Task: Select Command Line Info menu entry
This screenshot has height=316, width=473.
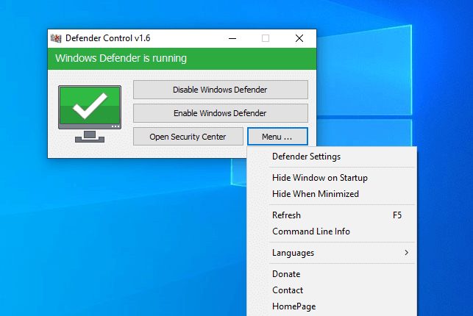Action: [x=332, y=231]
